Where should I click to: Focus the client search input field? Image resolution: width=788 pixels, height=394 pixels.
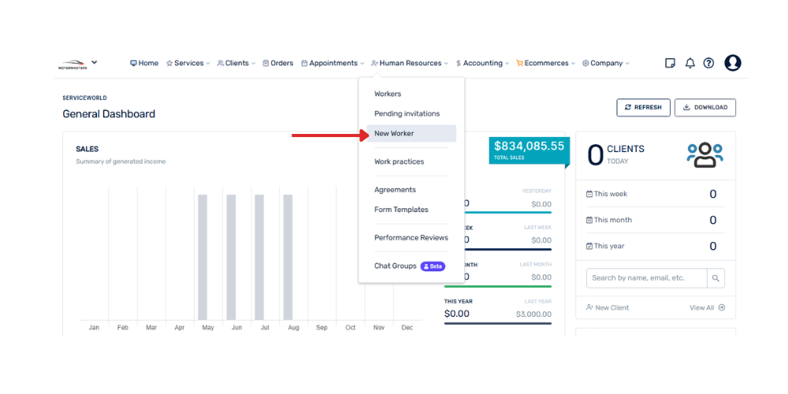[x=646, y=278]
